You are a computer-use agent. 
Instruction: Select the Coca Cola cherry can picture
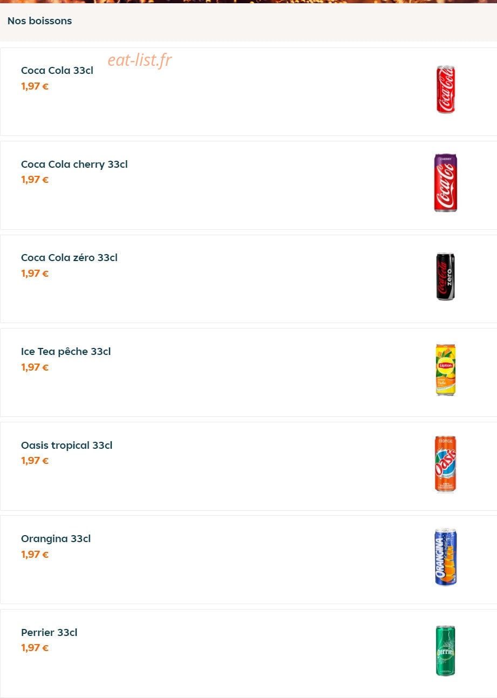(446, 183)
